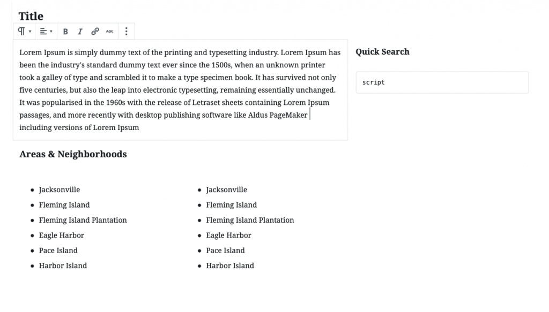Click Jacksonville in the right list
549x312 pixels.
coord(227,189)
